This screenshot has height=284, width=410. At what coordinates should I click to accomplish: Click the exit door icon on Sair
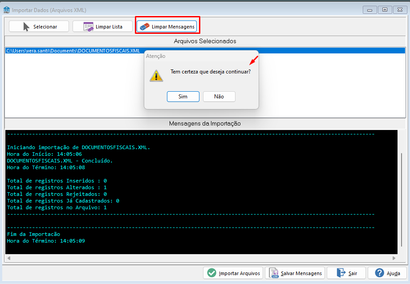pyautogui.click(x=341, y=273)
